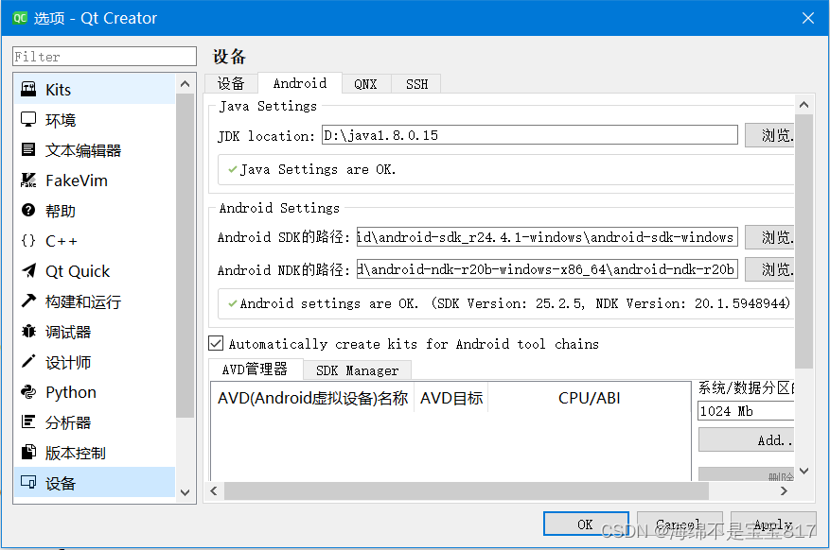Open the Qt Quick paper-plane icon
830x550 pixels.
pos(28,271)
